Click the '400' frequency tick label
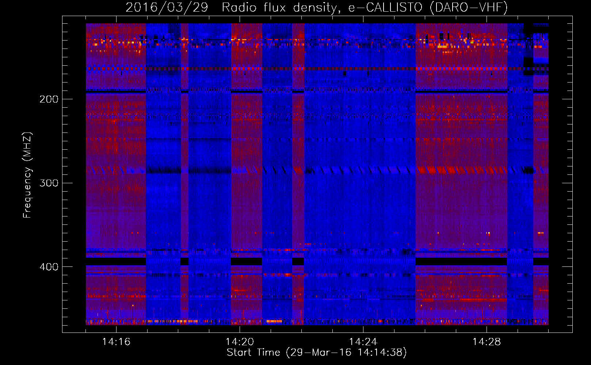 (49, 267)
